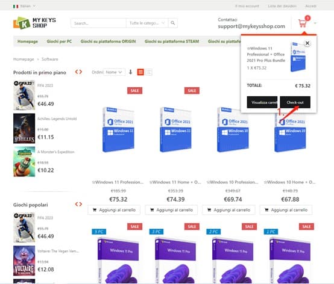This screenshot has height=284, width=334.
Task: Click support@mykeysshop.com contact email
Action: (x=251, y=26)
